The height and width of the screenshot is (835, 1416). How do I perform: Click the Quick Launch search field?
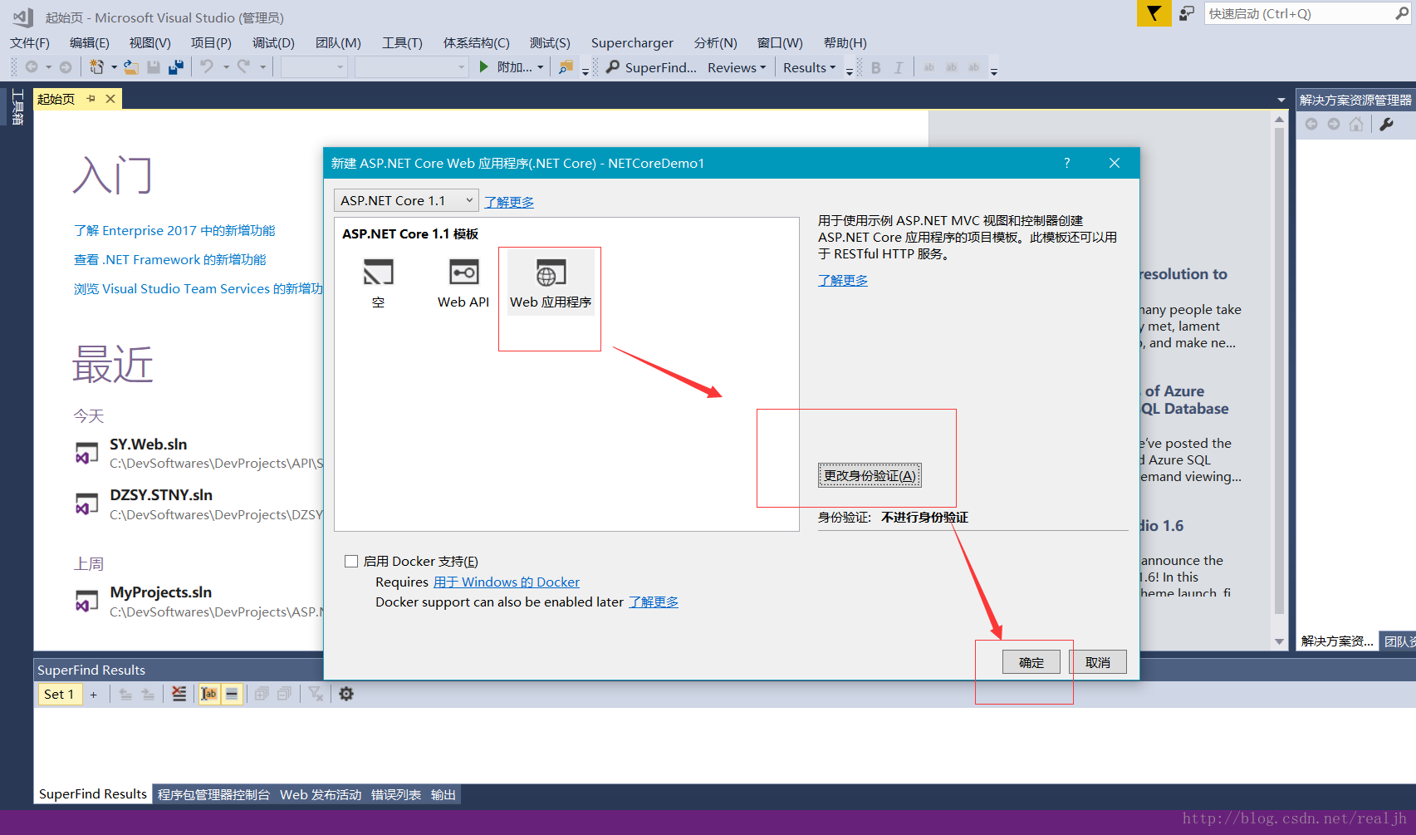click(x=1297, y=13)
